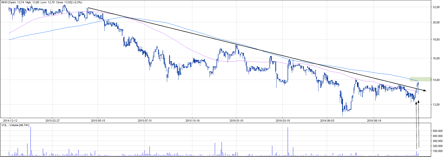Click the VOL - Volume panel label
The width and height of the screenshot is (444, 157).
(15, 125)
